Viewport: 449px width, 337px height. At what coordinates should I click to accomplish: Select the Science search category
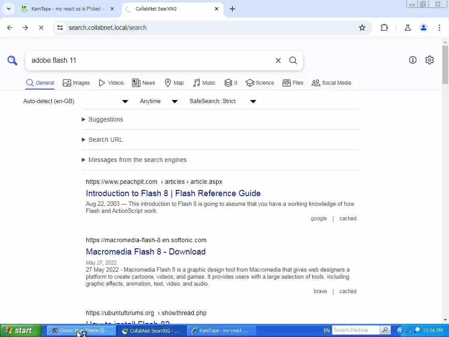(260, 83)
